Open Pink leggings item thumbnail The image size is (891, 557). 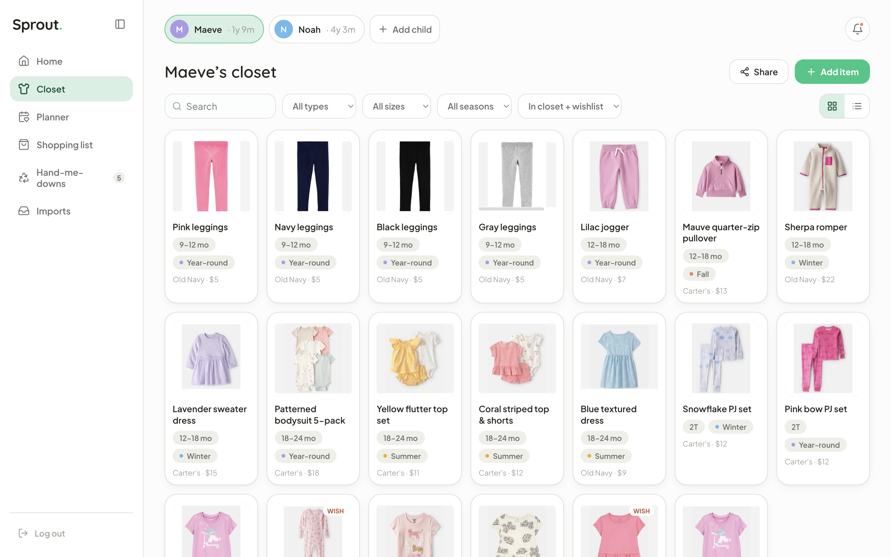(x=211, y=176)
